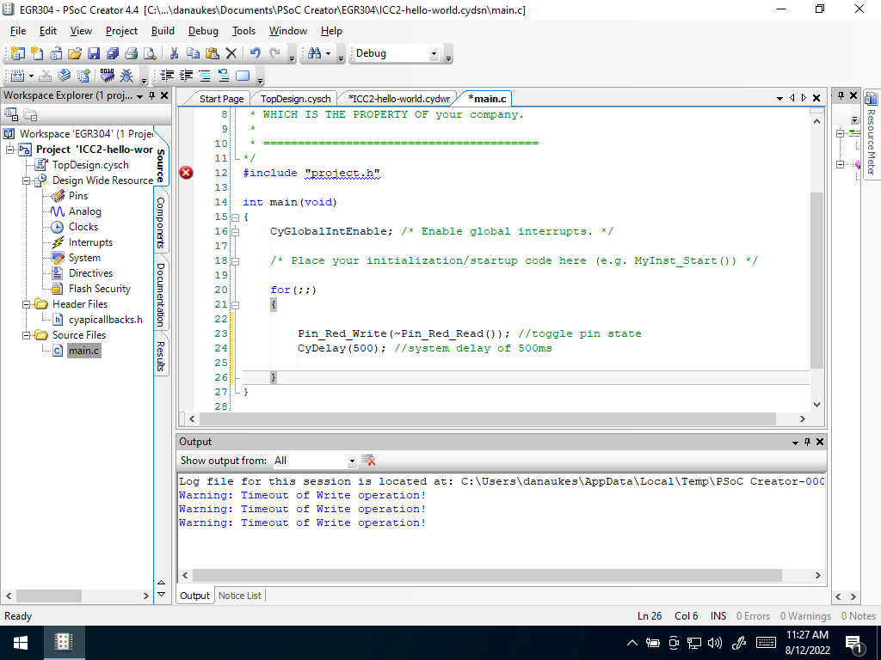This screenshot has width=881, height=660.
Task: Save the current file with floppy icon
Action: coord(94,53)
